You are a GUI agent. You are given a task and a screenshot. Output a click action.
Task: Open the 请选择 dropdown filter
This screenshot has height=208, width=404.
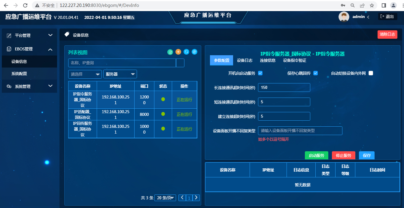coord(85,74)
